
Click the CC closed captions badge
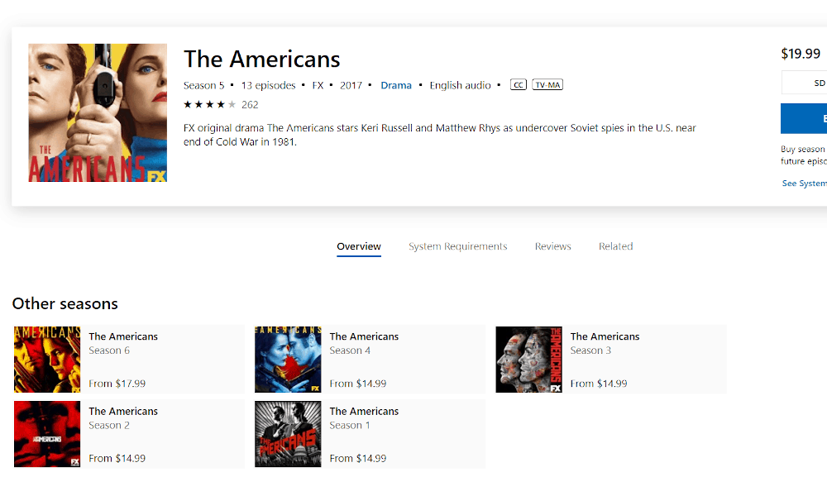point(518,85)
